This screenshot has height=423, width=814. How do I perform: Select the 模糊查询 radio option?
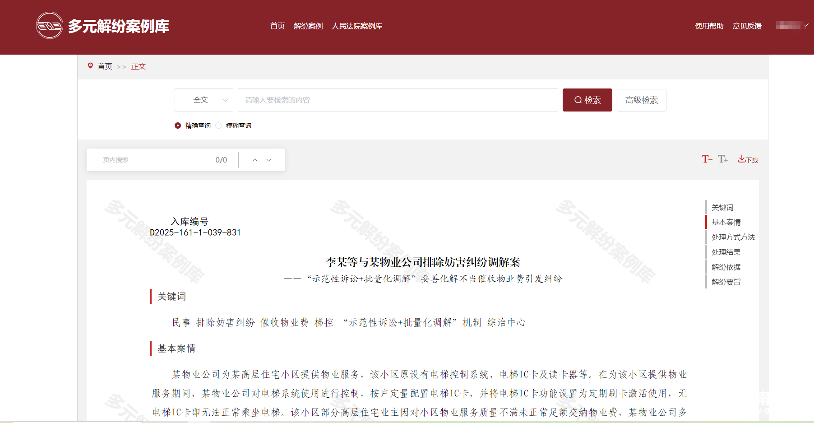tap(219, 126)
